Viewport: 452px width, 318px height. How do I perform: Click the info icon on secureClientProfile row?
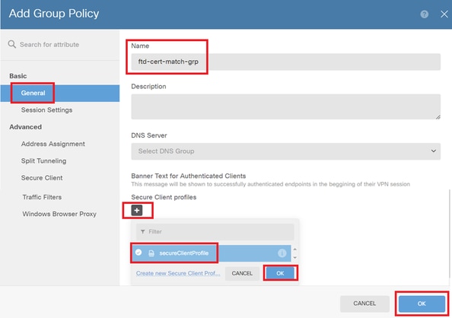click(x=282, y=253)
